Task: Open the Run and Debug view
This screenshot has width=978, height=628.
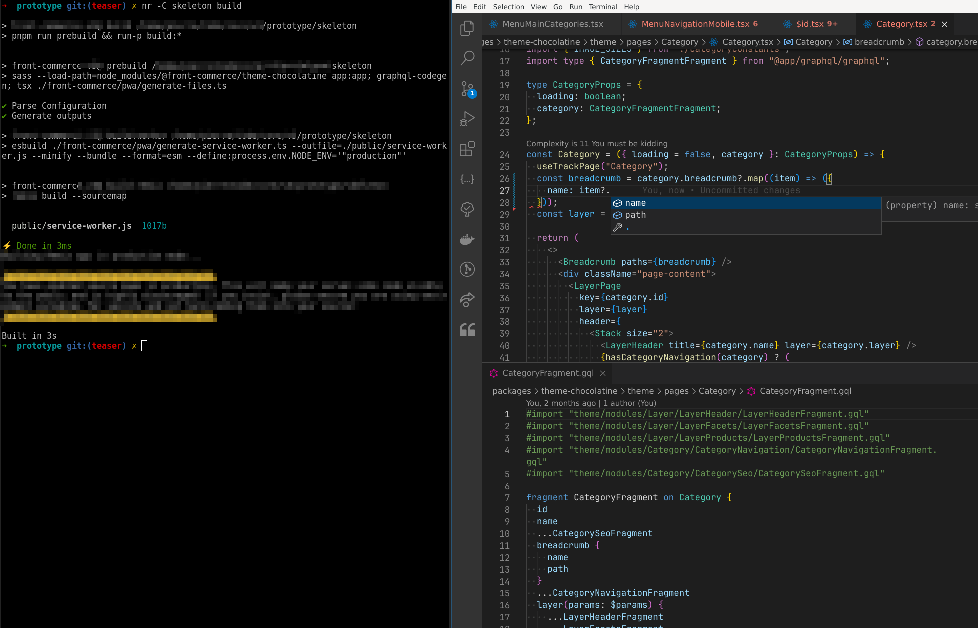Action: [467, 119]
